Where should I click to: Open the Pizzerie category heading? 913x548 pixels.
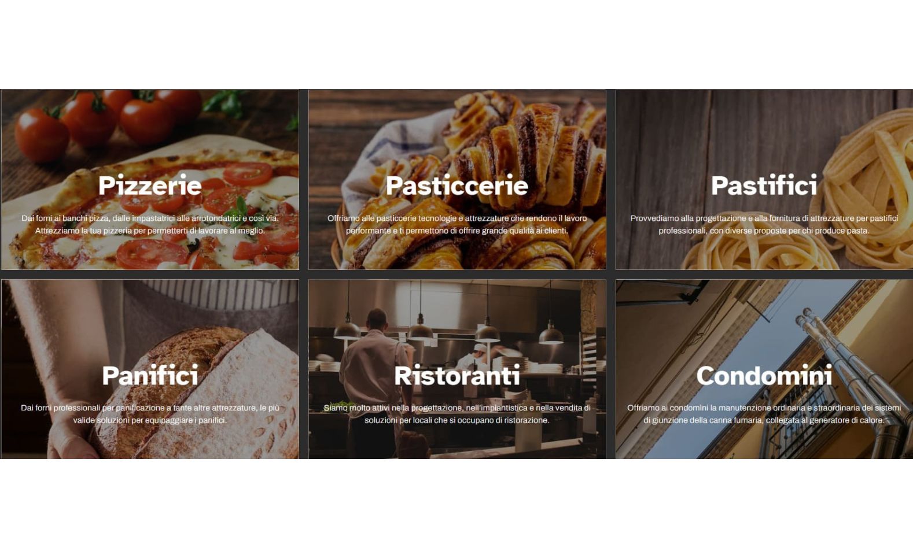[150, 186]
